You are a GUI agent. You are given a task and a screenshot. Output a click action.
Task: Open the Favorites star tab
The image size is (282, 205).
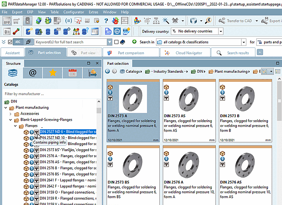pyautogui.click(x=52, y=73)
